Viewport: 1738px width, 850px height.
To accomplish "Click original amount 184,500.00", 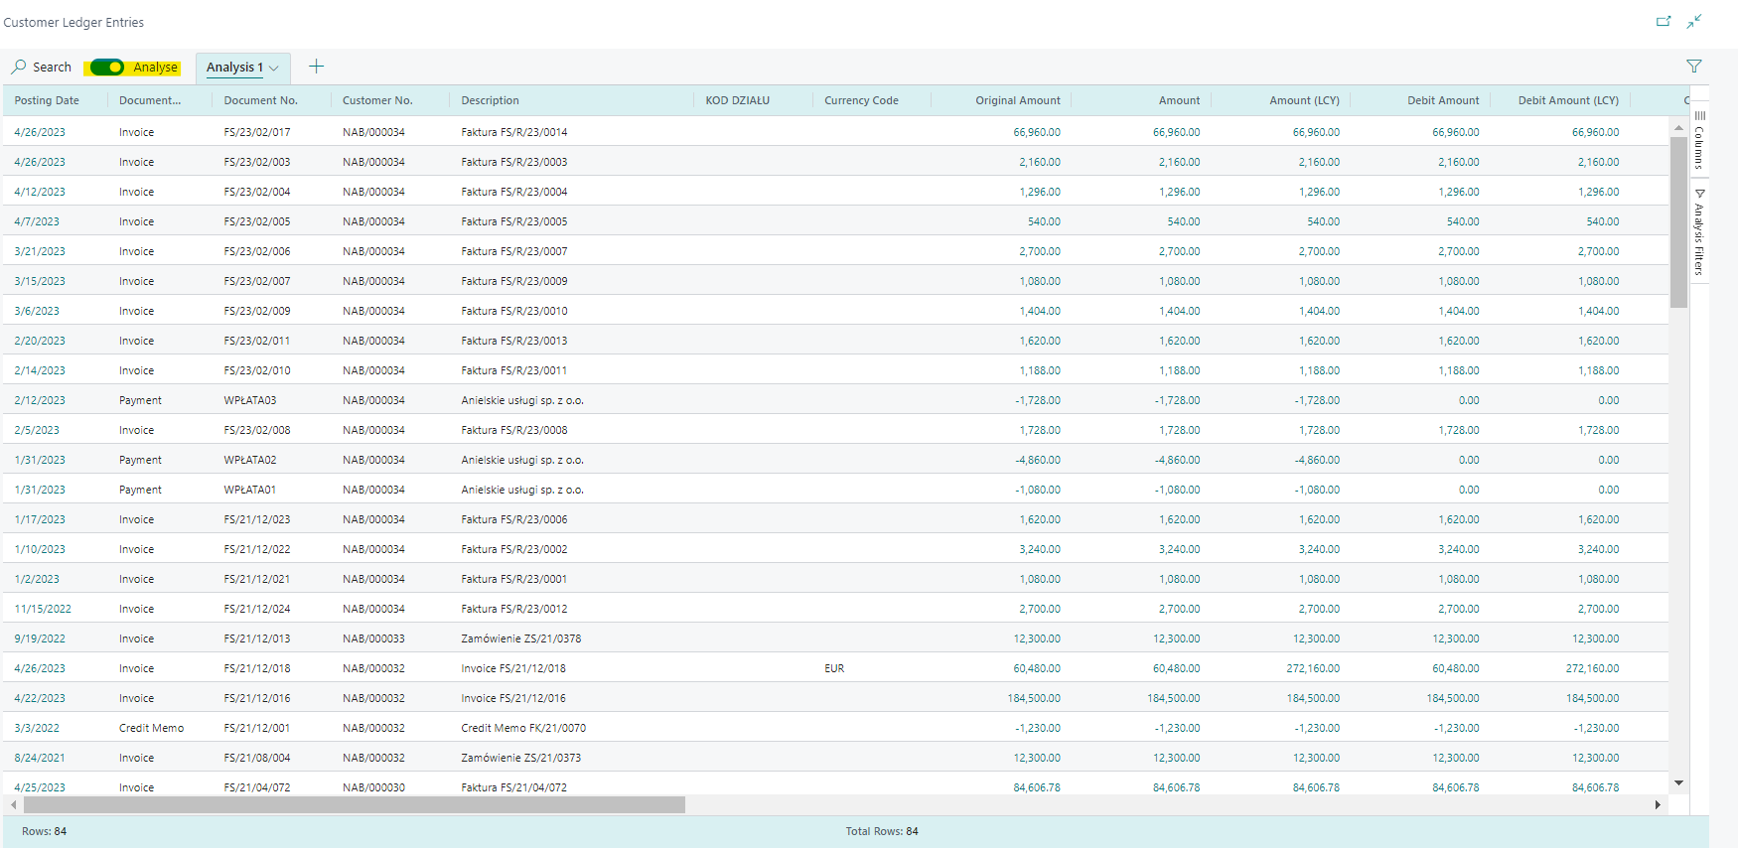I will click(x=1034, y=698).
